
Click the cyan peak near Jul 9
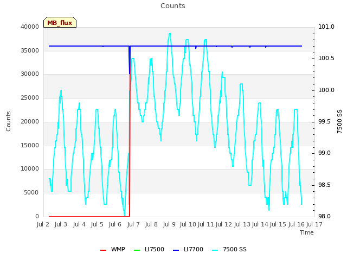170,34
